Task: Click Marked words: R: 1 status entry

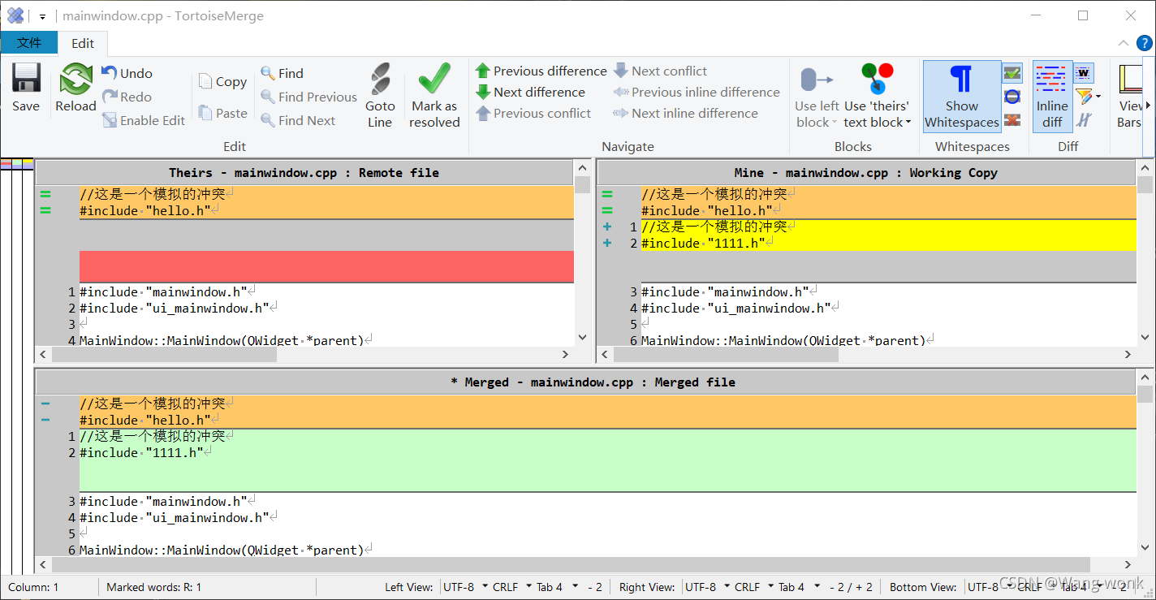Action: click(153, 587)
